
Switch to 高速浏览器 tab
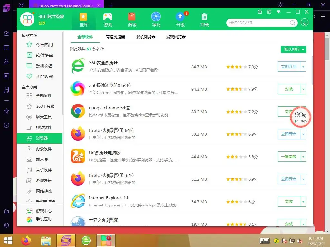pyautogui.click(x=115, y=37)
